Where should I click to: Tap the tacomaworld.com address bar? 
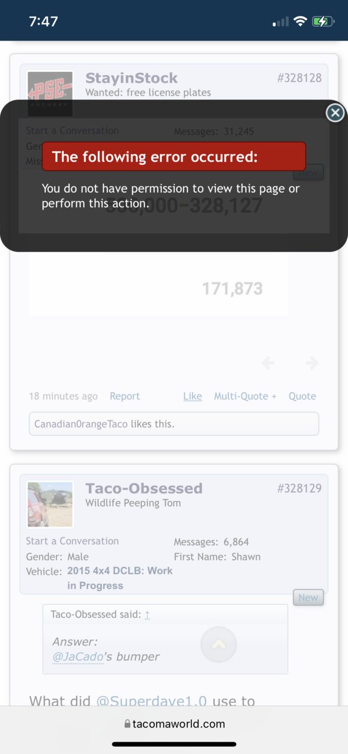click(174, 724)
